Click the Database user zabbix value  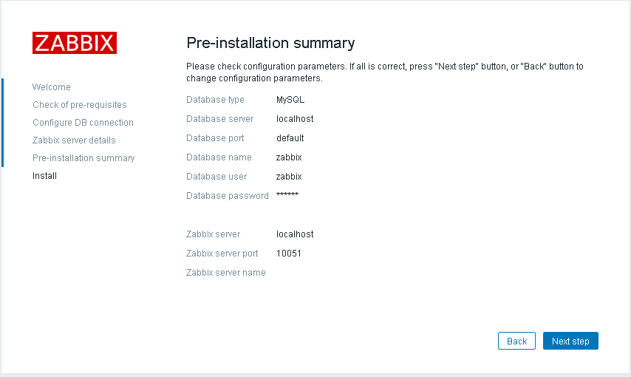tap(289, 177)
